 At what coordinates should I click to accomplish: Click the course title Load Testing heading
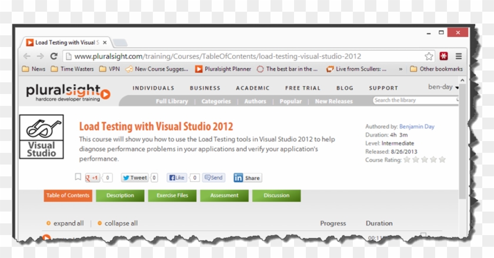tap(156, 126)
